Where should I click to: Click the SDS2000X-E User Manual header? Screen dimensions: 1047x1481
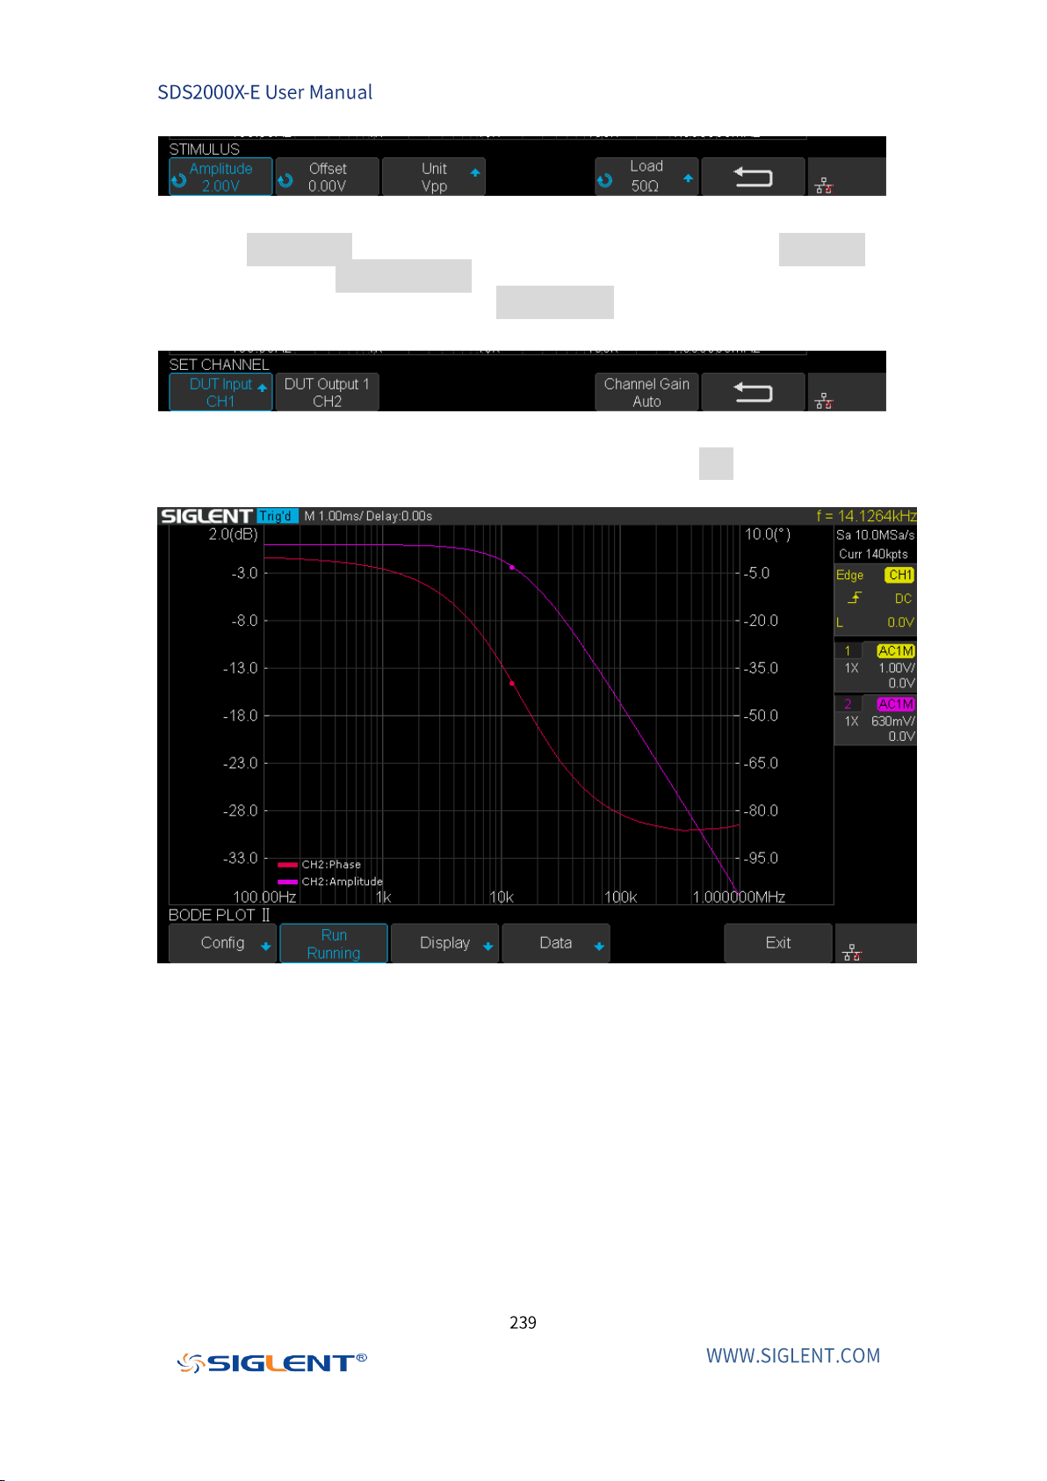pos(264,92)
